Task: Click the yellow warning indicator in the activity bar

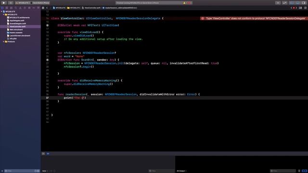Action: pyautogui.click(x=185, y=3)
